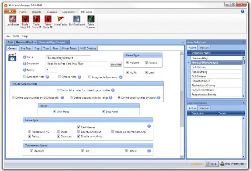Launch the LeakBuster app
Image resolution: width=251 pixels, height=171 pixels.
point(13,20)
